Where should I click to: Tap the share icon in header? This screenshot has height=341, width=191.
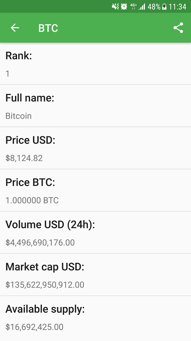click(178, 28)
